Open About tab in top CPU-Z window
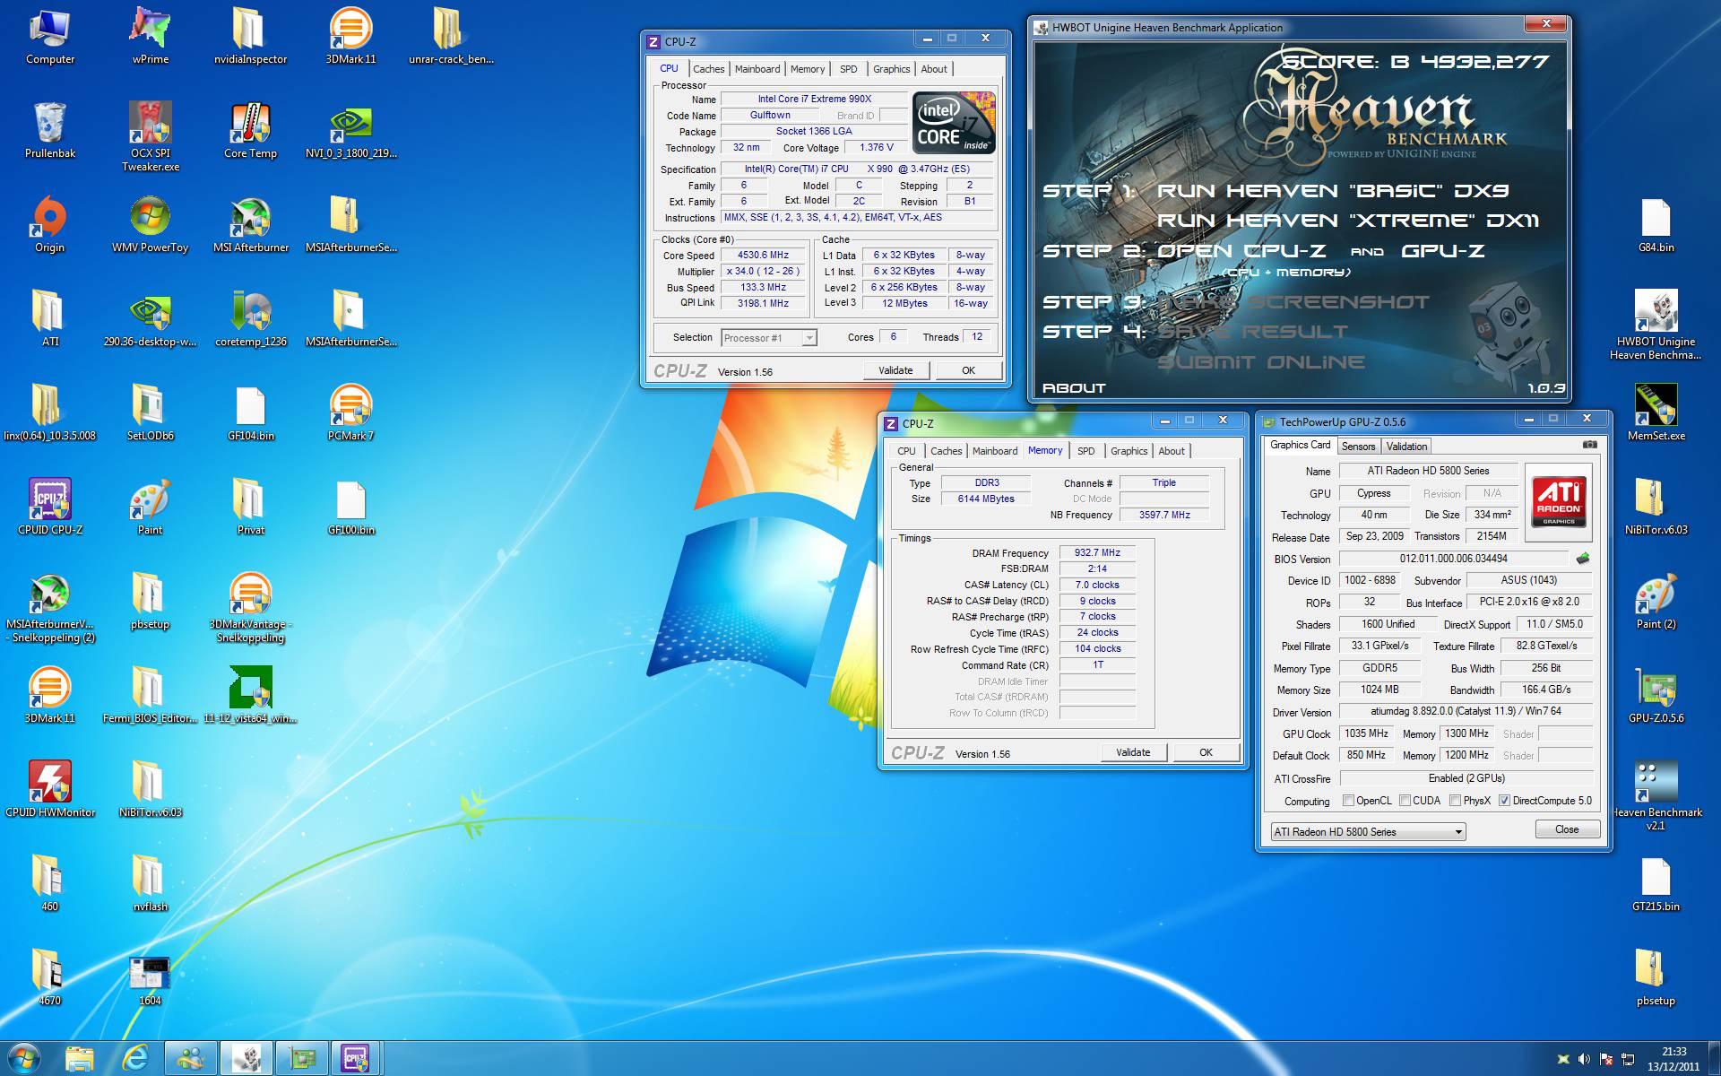This screenshot has width=1721, height=1076. click(933, 69)
